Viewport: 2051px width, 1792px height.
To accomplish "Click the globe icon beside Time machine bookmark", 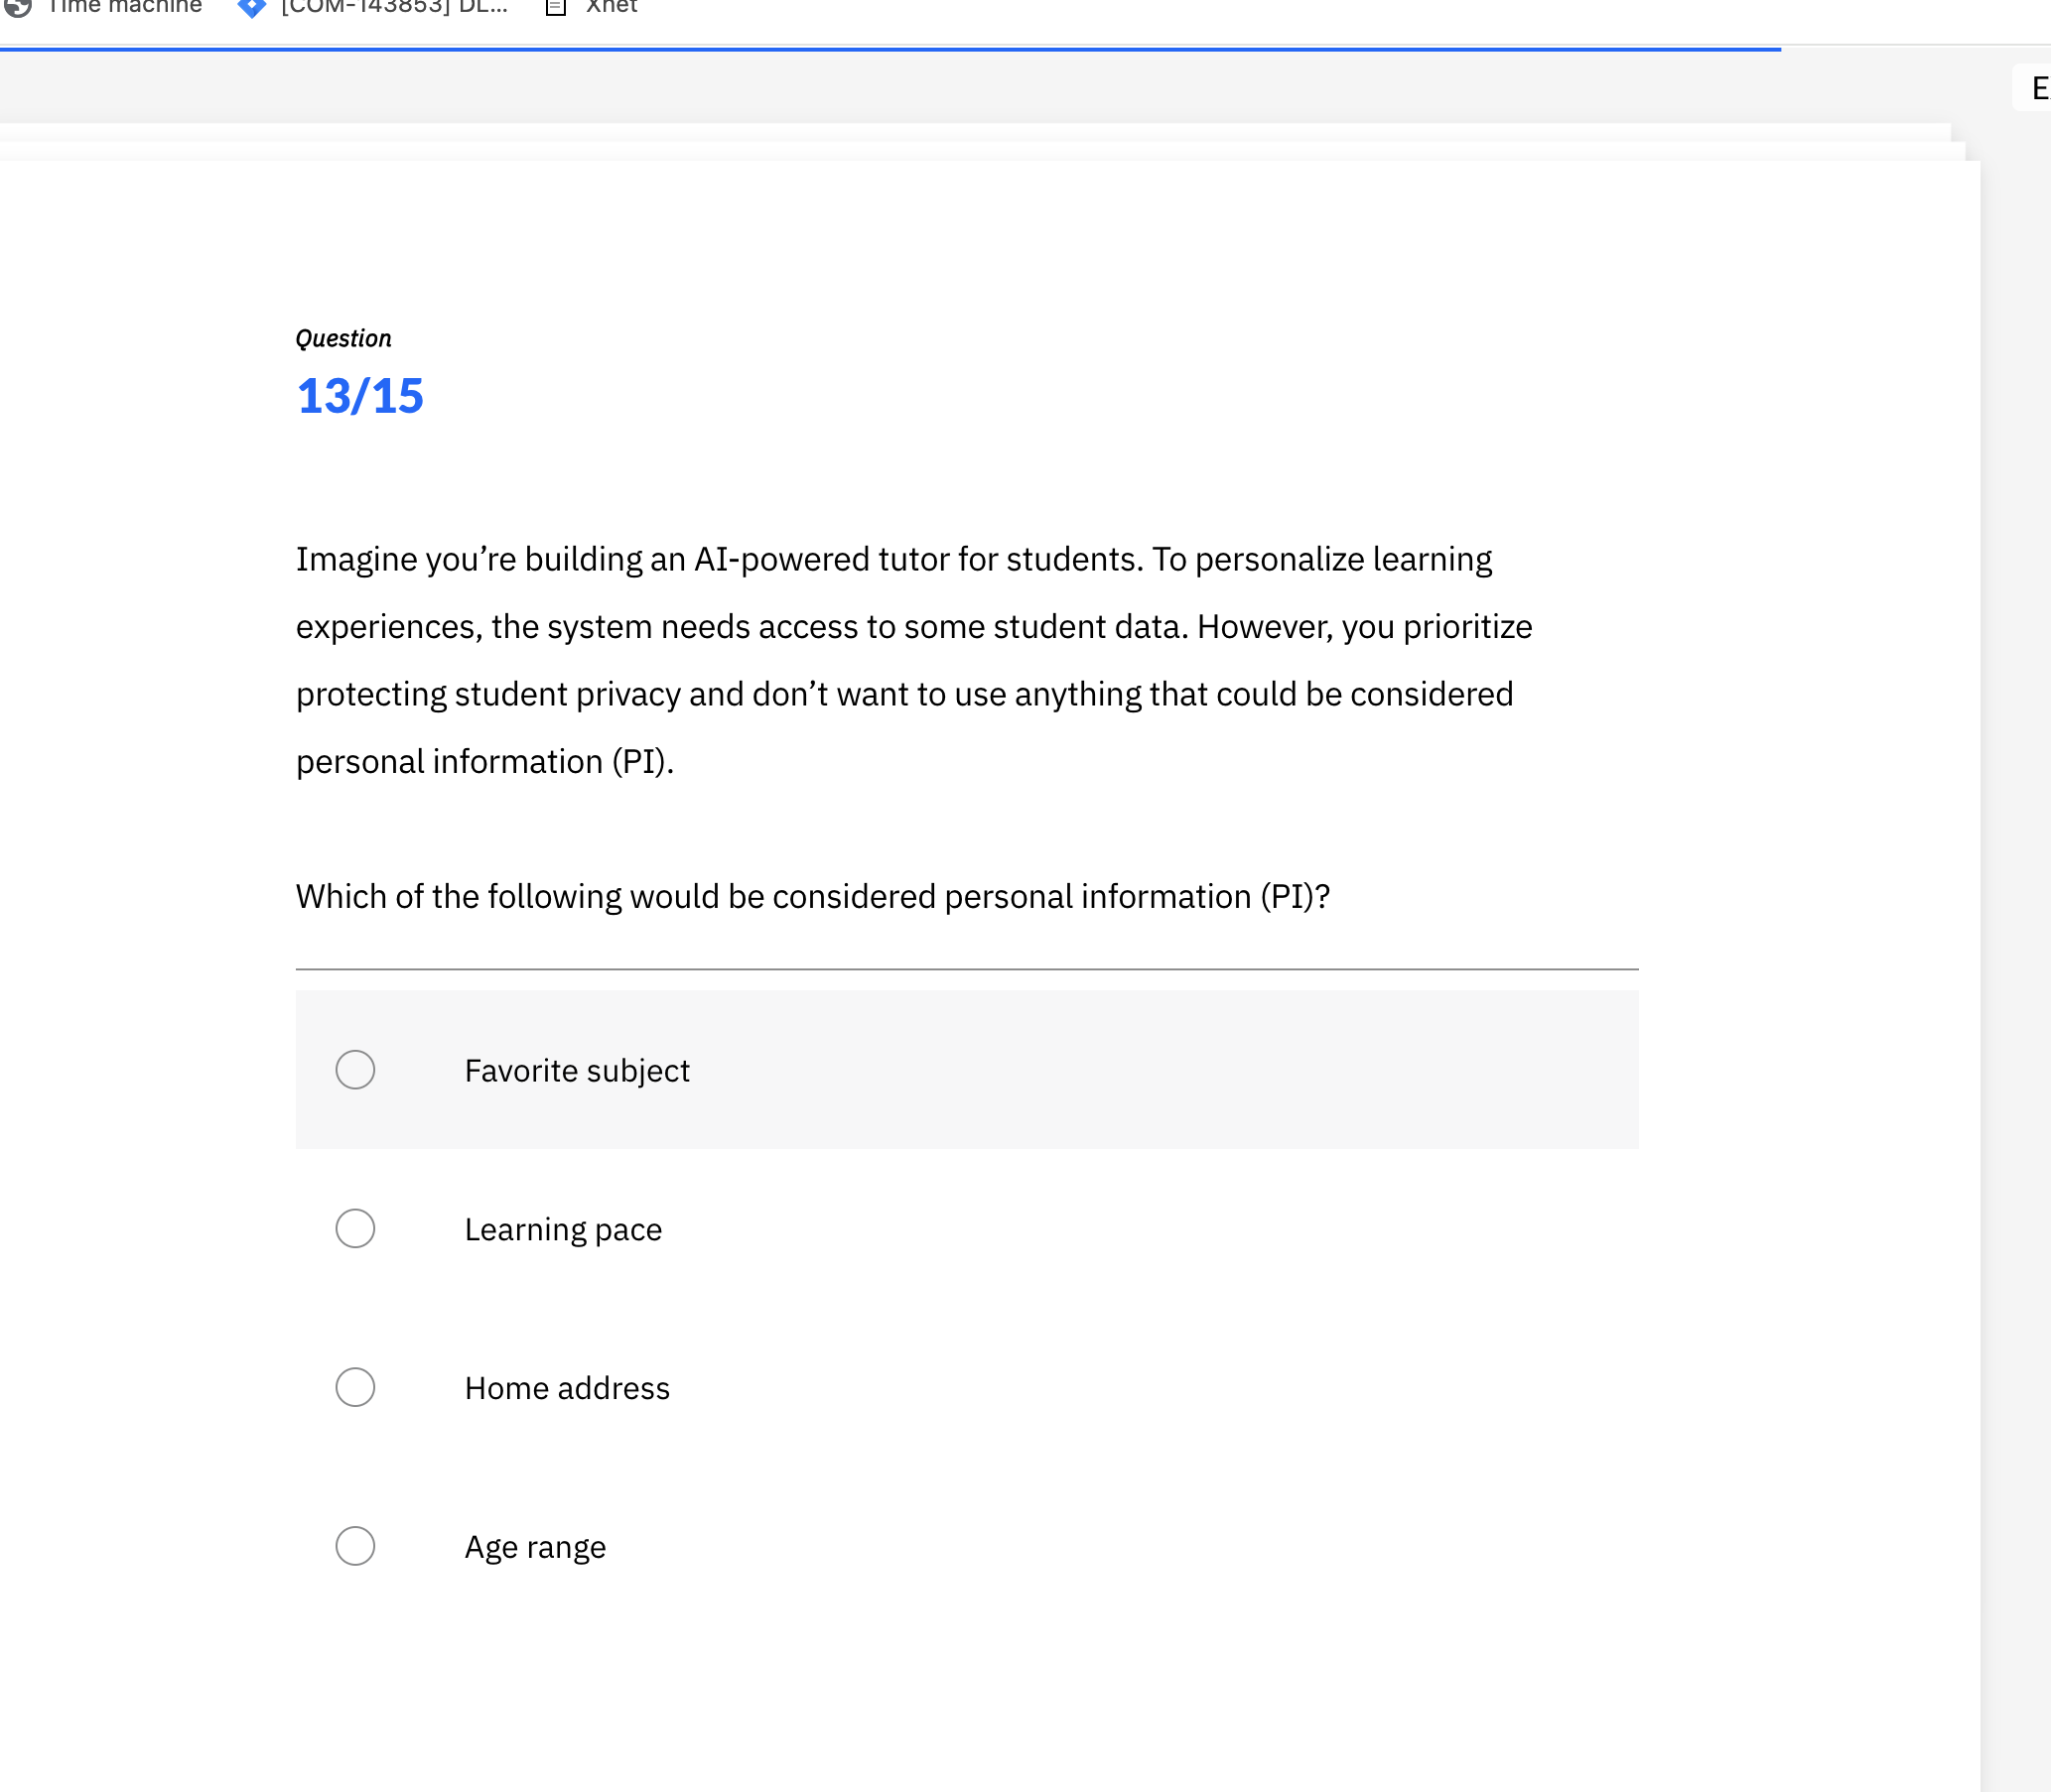I will (18, 6).
